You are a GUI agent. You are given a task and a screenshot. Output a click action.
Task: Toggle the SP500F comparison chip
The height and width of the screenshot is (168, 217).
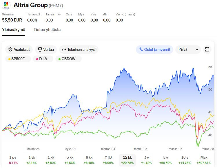[x=18, y=59]
